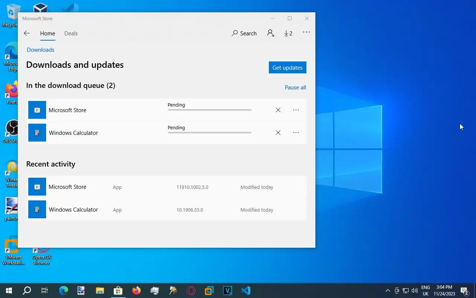
Task: Cancel the Windows Calculator pending download
Action: [x=278, y=133]
